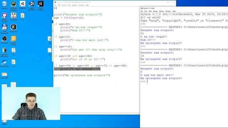The image size is (228, 128).
Task: Open Options menu in Python Shell
Action: (x=161, y=11)
